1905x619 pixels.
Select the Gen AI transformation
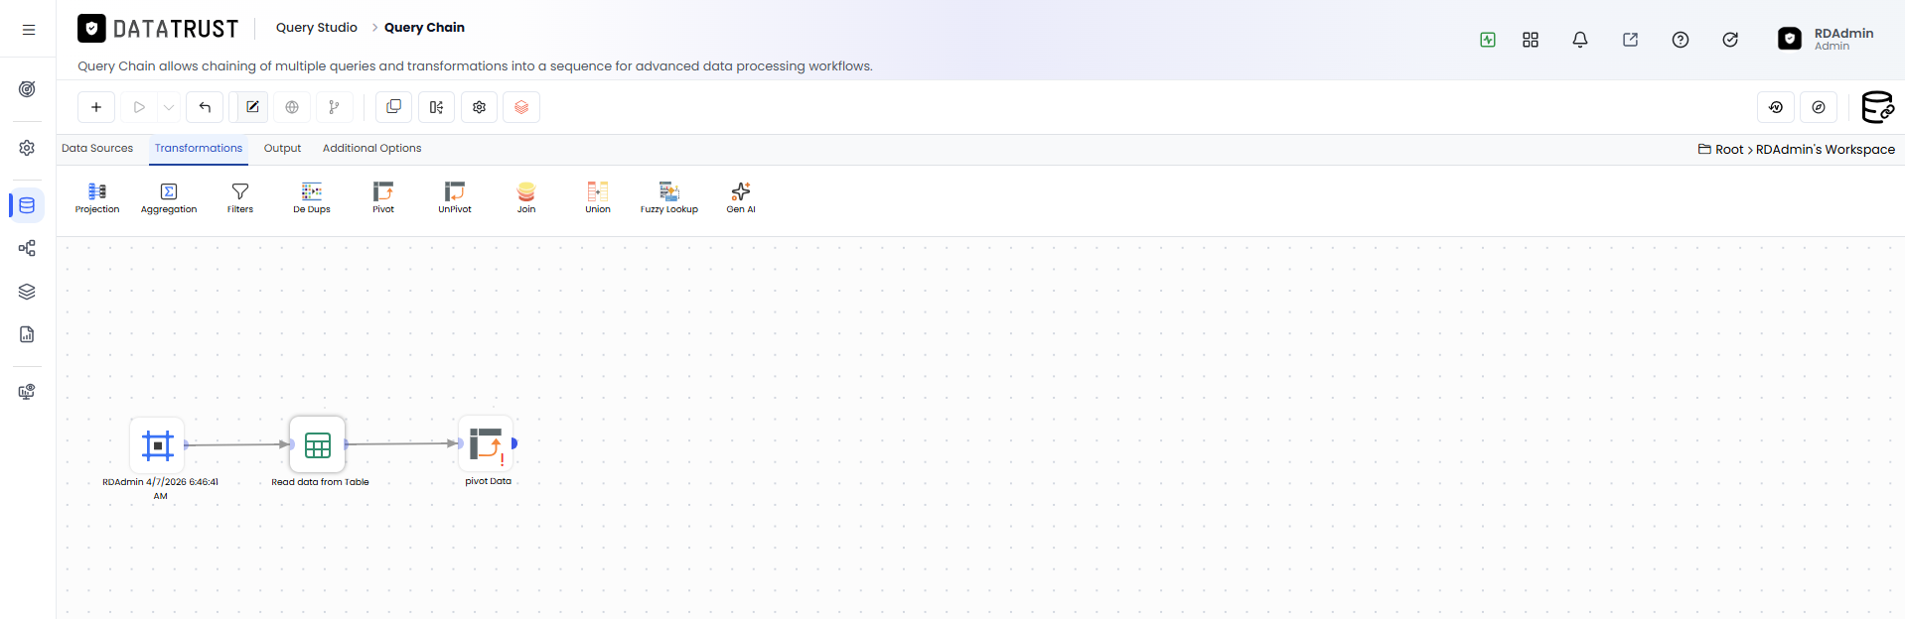click(x=741, y=197)
